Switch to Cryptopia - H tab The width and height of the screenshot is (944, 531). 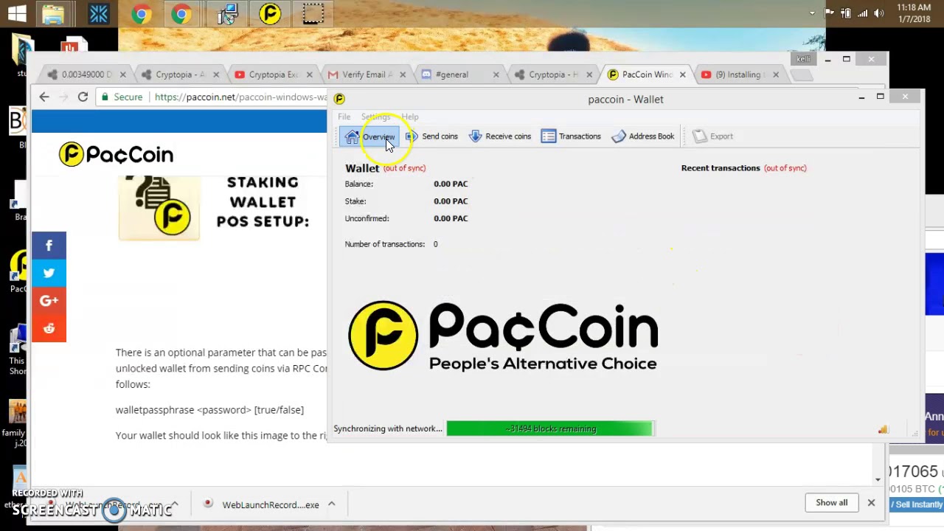pos(553,74)
